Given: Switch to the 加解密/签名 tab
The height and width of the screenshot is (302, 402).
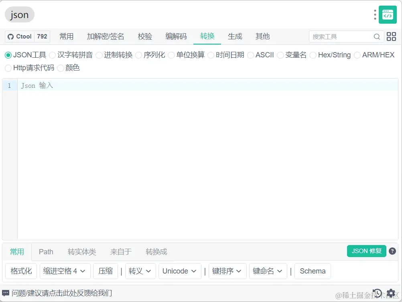Looking at the screenshot, I should pyautogui.click(x=106, y=36).
